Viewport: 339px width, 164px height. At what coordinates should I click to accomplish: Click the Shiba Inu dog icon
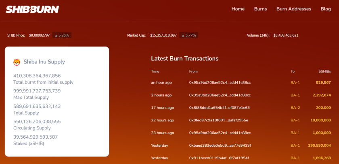tap(17, 62)
